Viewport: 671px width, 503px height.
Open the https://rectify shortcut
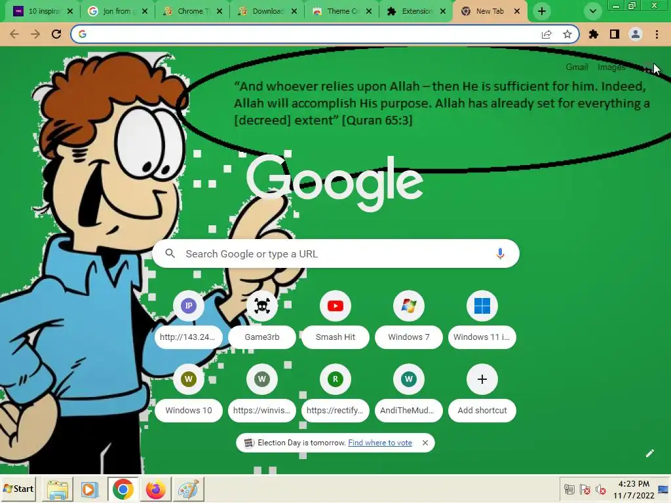click(x=335, y=392)
